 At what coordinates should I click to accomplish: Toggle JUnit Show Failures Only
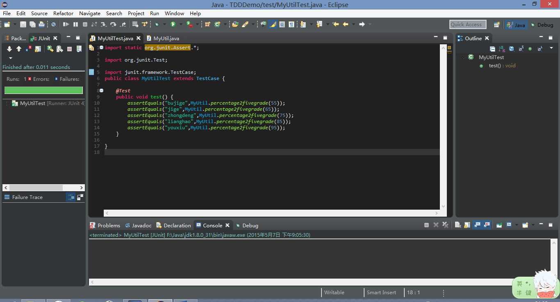click(x=28, y=49)
